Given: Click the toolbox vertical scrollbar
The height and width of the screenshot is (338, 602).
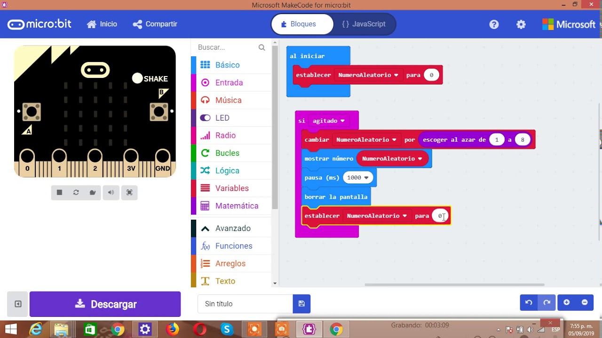Looking at the screenshot, I should point(275,127).
